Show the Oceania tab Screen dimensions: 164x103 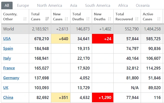click(143, 6)
